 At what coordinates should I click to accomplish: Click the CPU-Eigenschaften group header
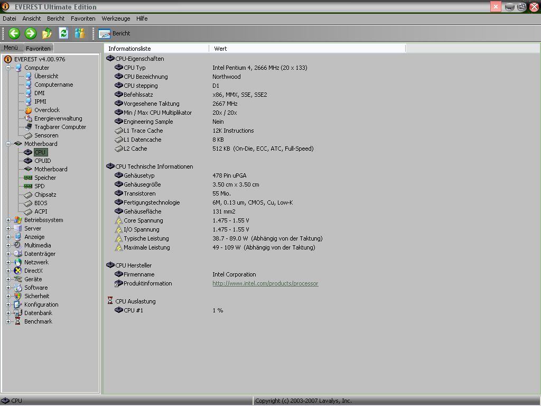click(135, 59)
